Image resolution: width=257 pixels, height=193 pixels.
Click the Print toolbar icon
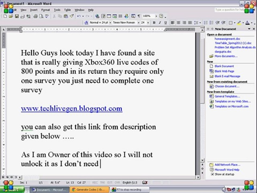pos(35,16)
